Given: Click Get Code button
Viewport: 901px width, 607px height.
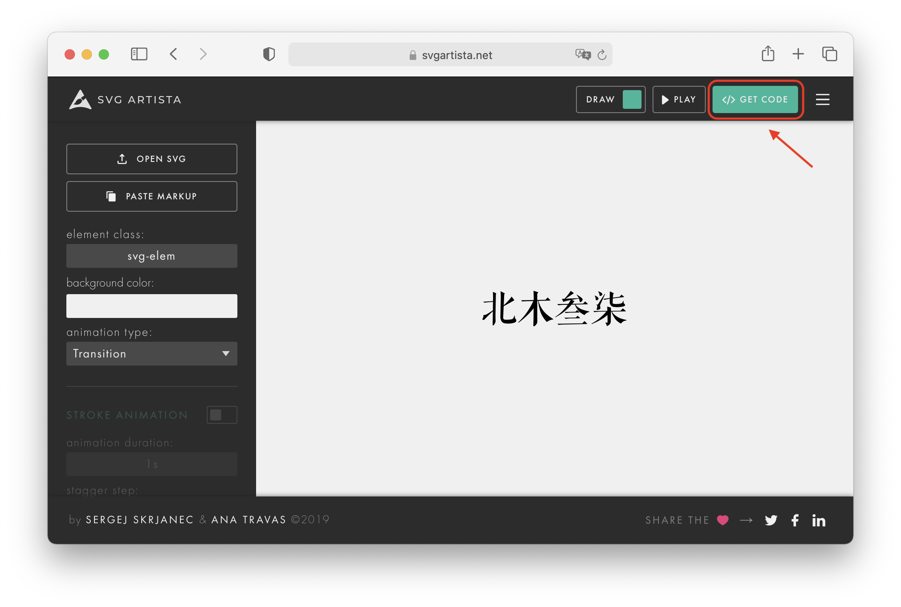Looking at the screenshot, I should (x=755, y=99).
